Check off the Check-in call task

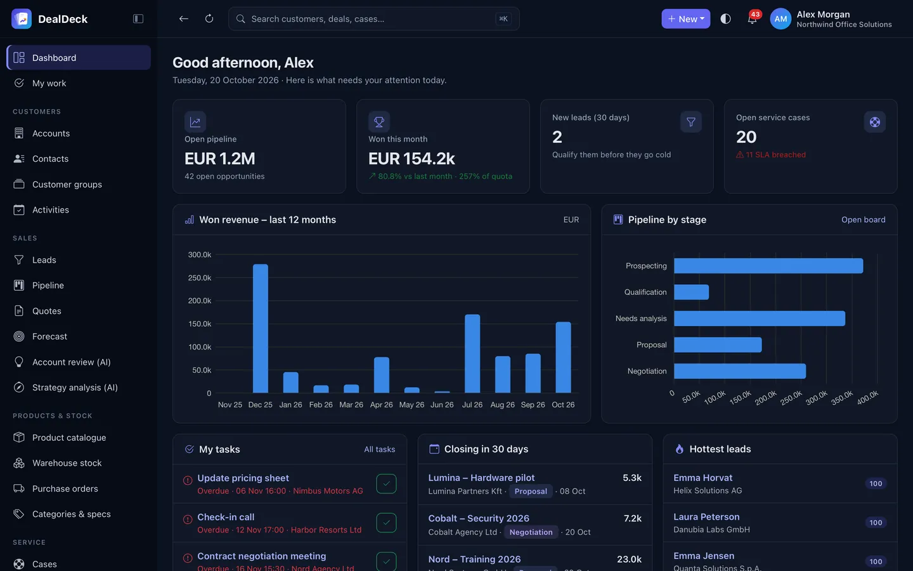[386, 523]
